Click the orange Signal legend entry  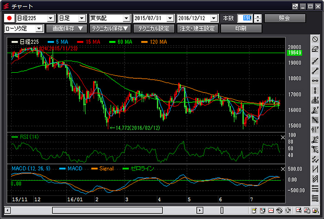coord(102,169)
